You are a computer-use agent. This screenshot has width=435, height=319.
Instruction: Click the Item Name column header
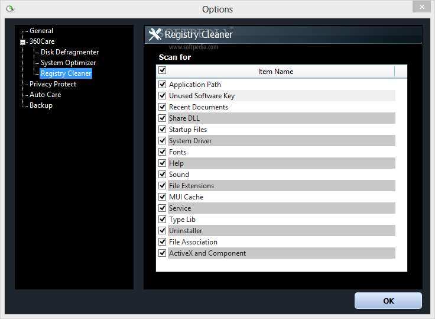coord(275,72)
